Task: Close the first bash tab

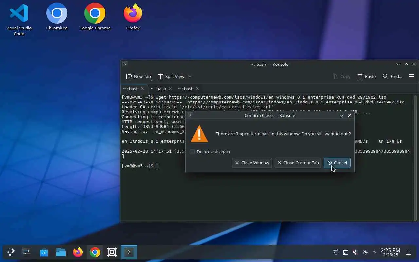Action: point(143,89)
